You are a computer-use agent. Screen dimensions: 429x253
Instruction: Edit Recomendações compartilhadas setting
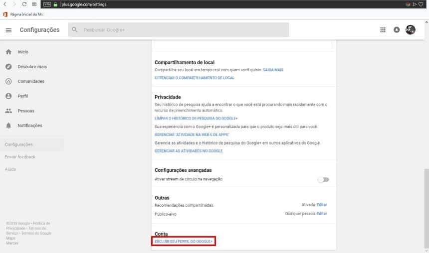coord(322,205)
